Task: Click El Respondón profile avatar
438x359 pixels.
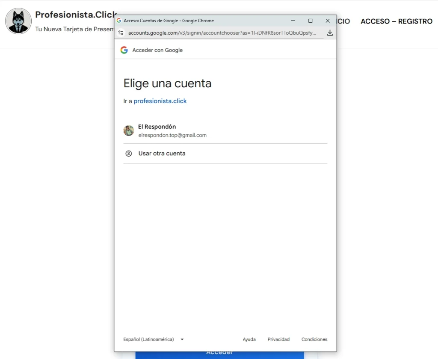Action: pyautogui.click(x=129, y=131)
